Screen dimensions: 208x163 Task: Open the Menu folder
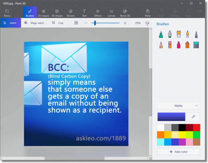tap(7, 13)
